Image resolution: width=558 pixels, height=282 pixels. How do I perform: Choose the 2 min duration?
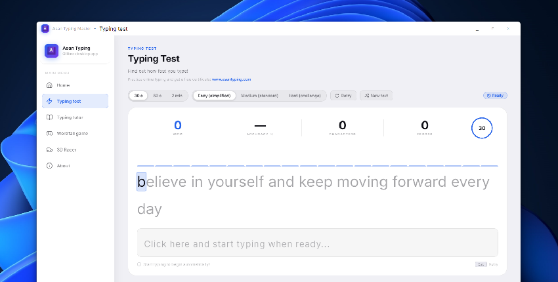coord(177,96)
